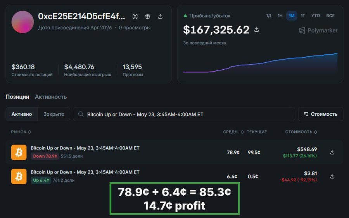349x218 pixels.
Task: Switch filter to Закрыто
Action: click(54, 114)
